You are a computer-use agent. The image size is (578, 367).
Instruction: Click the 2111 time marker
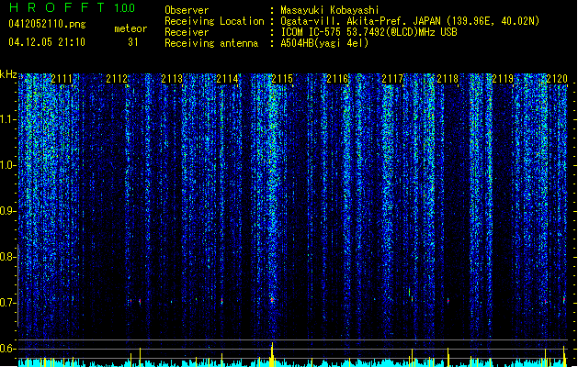tap(62, 79)
